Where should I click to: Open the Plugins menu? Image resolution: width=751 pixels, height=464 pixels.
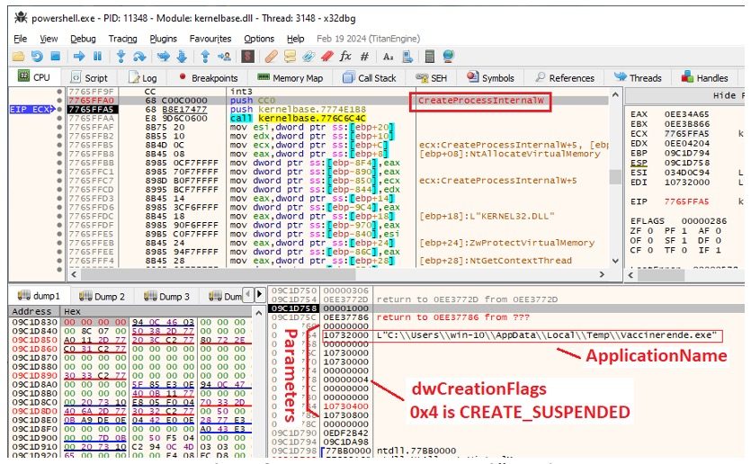(164, 39)
